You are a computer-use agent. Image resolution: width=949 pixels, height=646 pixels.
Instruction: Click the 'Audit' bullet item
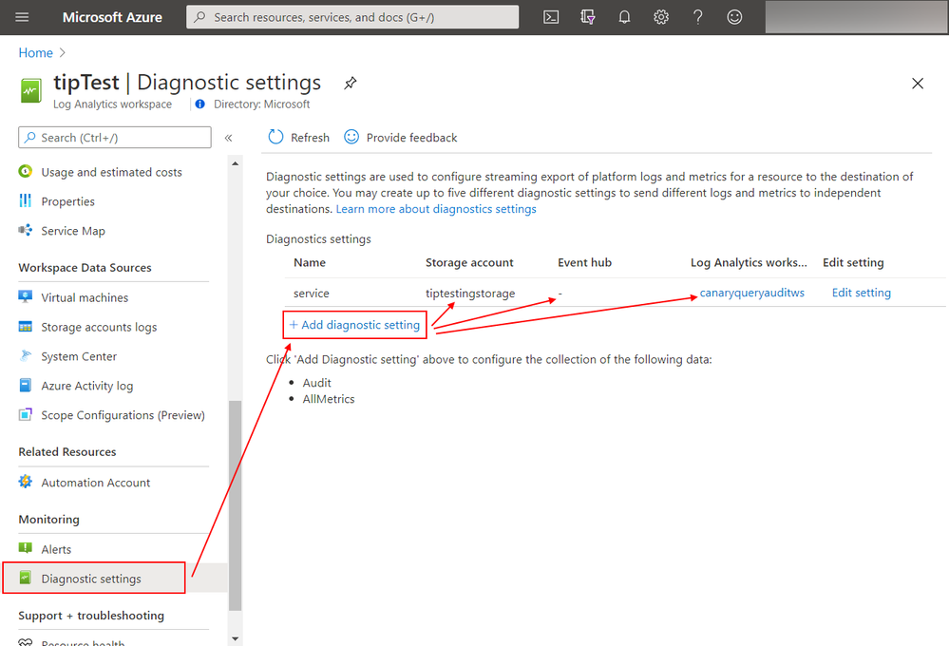pyautogui.click(x=316, y=383)
